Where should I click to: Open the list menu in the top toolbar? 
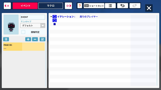(x=110, y=5)
